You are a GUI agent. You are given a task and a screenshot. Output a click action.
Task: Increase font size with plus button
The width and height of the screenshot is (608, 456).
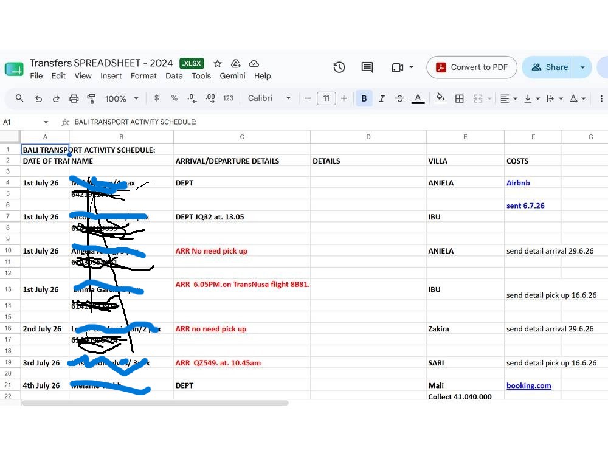(x=344, y=98)
